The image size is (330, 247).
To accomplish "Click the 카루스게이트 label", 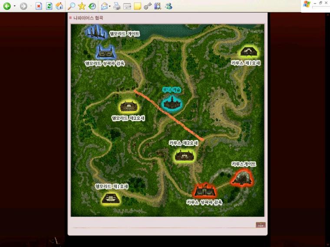I will click(x=244, y=164).
